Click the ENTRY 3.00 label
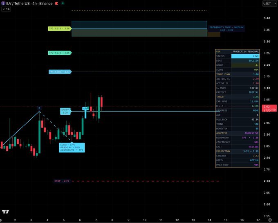This screenshot has height=223, width=278. tap(65, 111)
